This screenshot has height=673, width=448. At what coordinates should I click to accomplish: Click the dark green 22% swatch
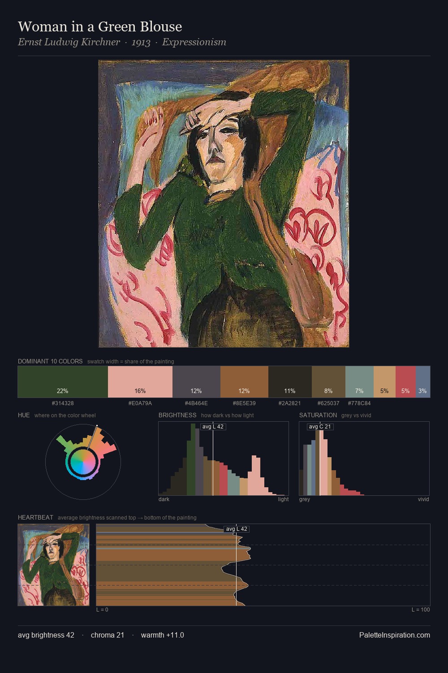pos(63,382)
